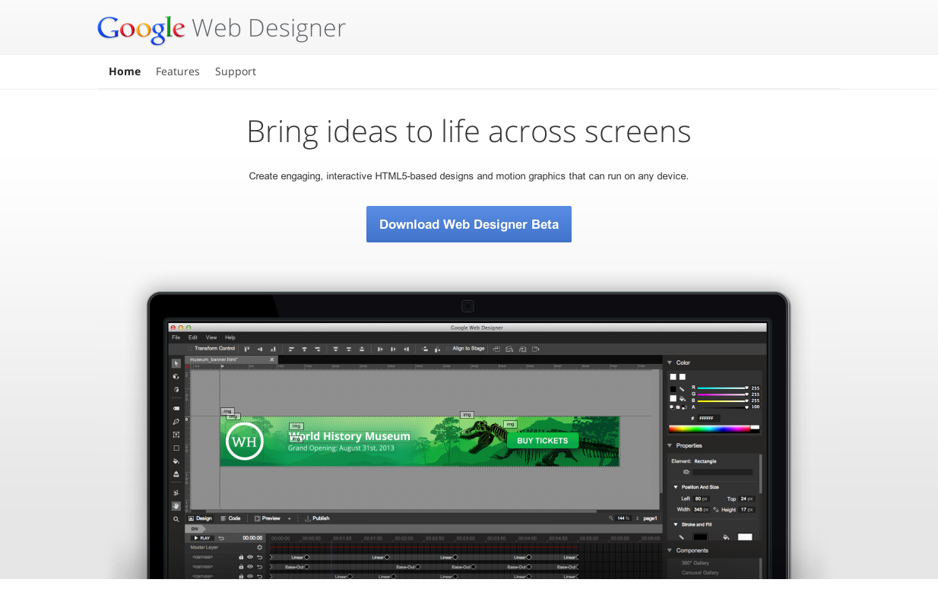Click the black stroke swatch in Stroke and Fill
The width and height of the screenshot is (938, 592).
(700, 537)
